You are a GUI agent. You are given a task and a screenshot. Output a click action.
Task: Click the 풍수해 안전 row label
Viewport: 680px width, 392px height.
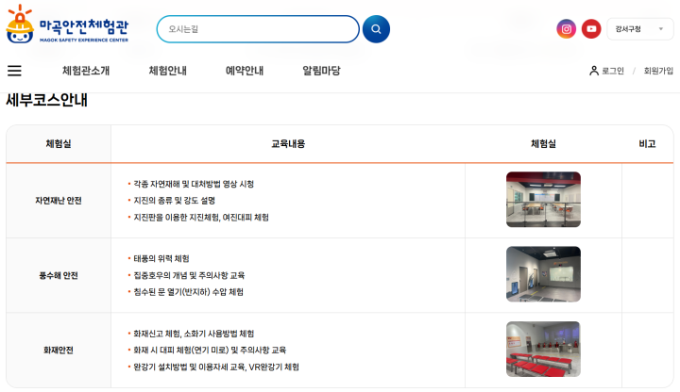pos(59,275)
